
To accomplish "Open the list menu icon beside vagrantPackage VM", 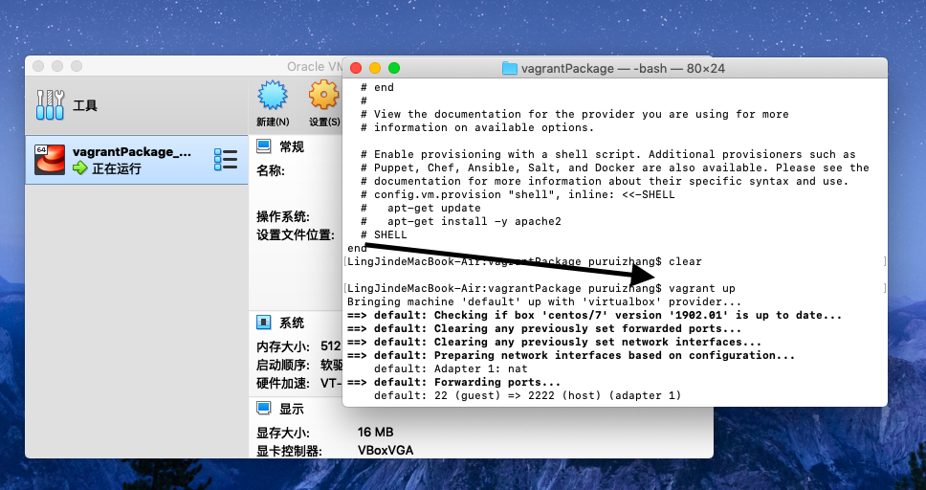I will point(225,159).
